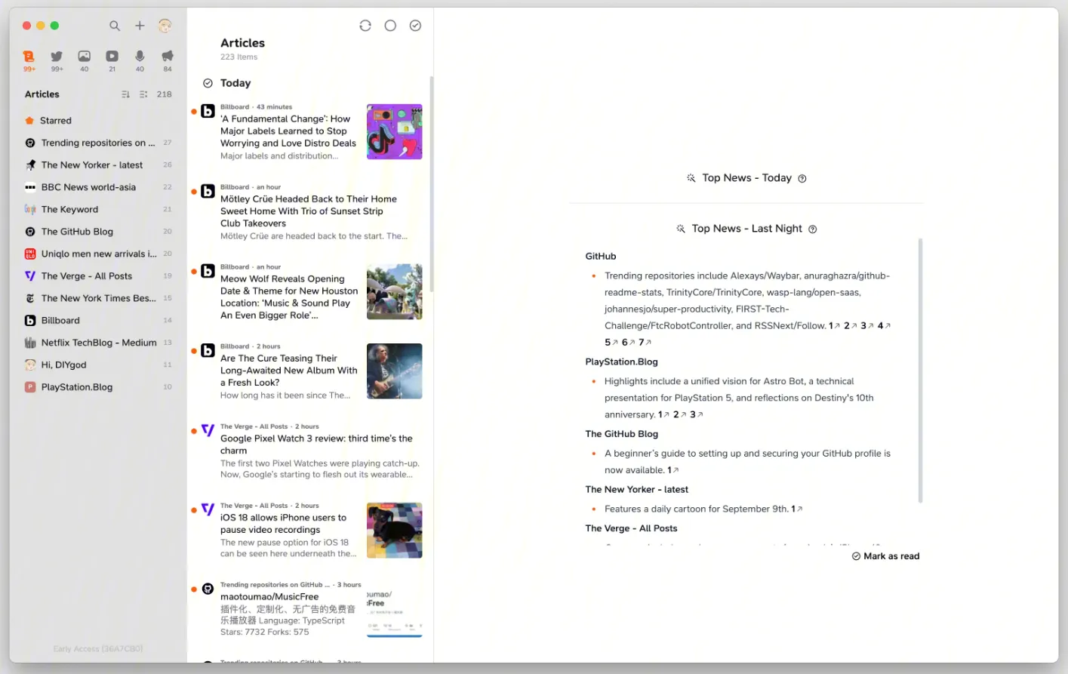Switch to Notifications megaphone view
1068x674 pixels.
click(x=168, y=57)
